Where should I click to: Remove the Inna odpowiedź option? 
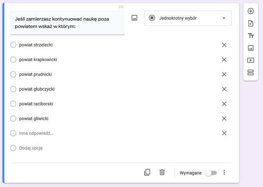point(224,133)
